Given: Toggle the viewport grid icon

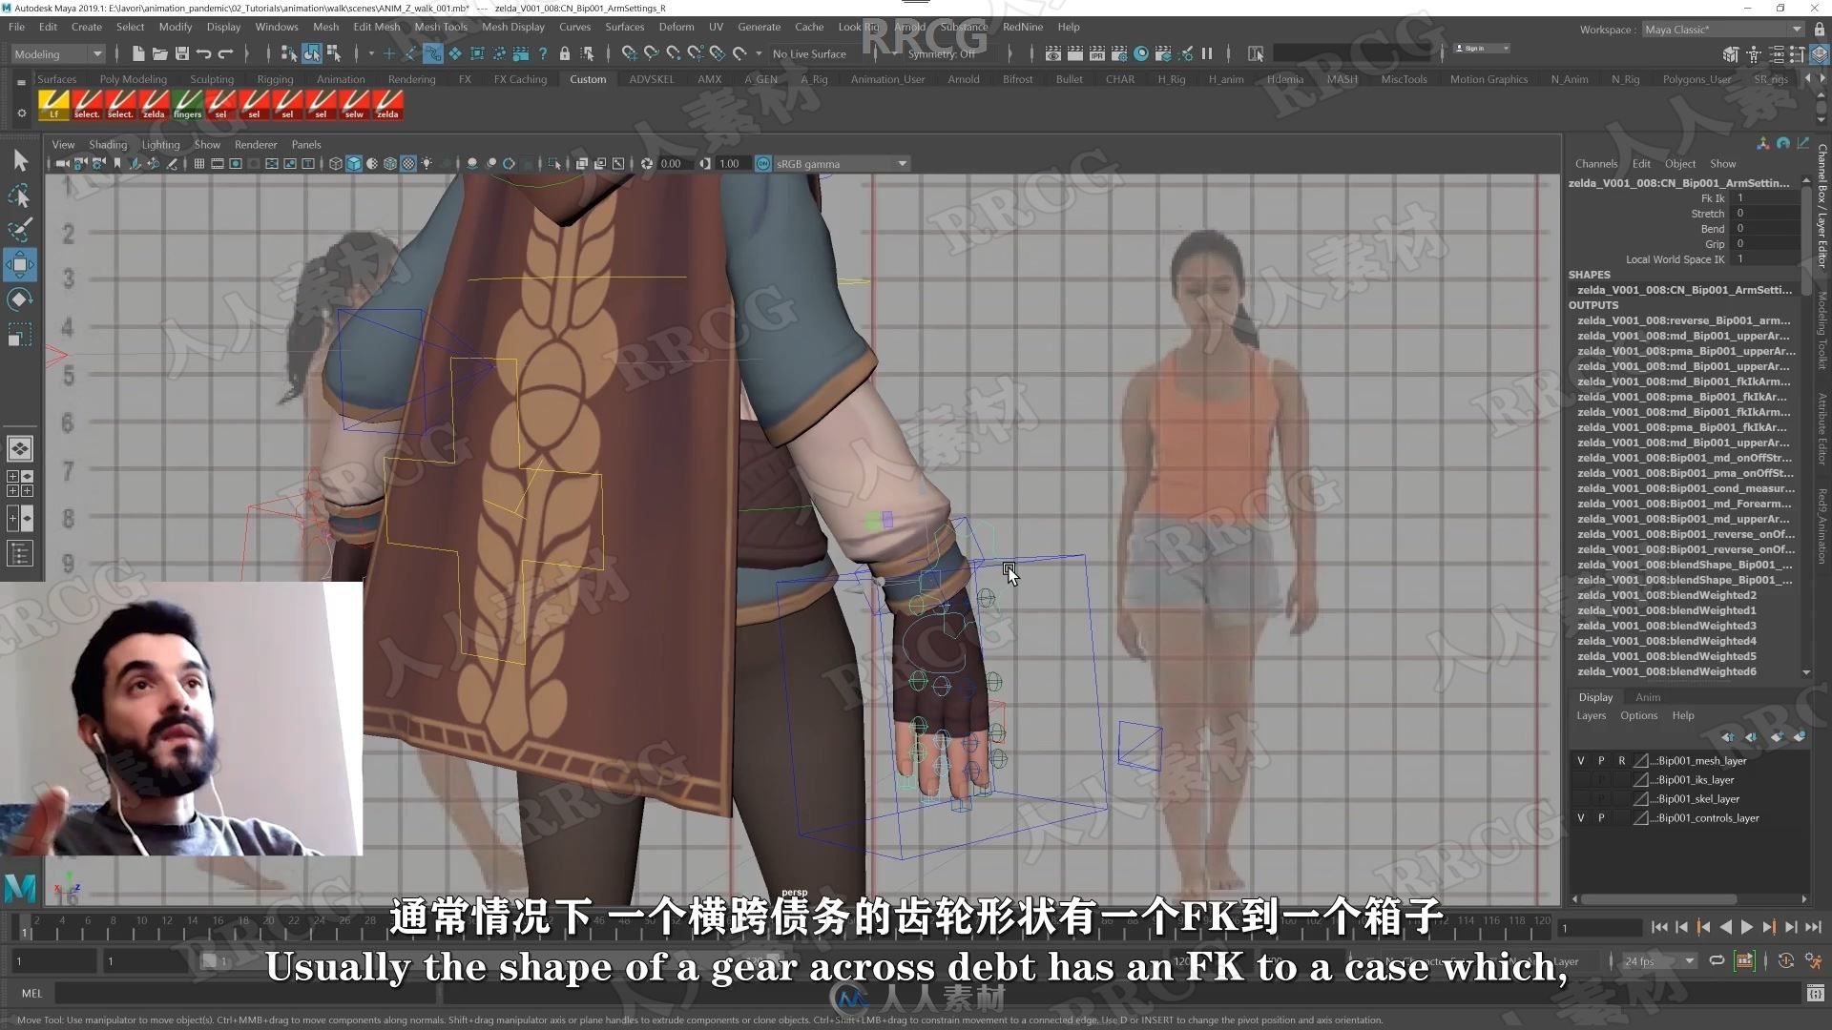Looking at the screenshot, I should [x=199, y=164].
